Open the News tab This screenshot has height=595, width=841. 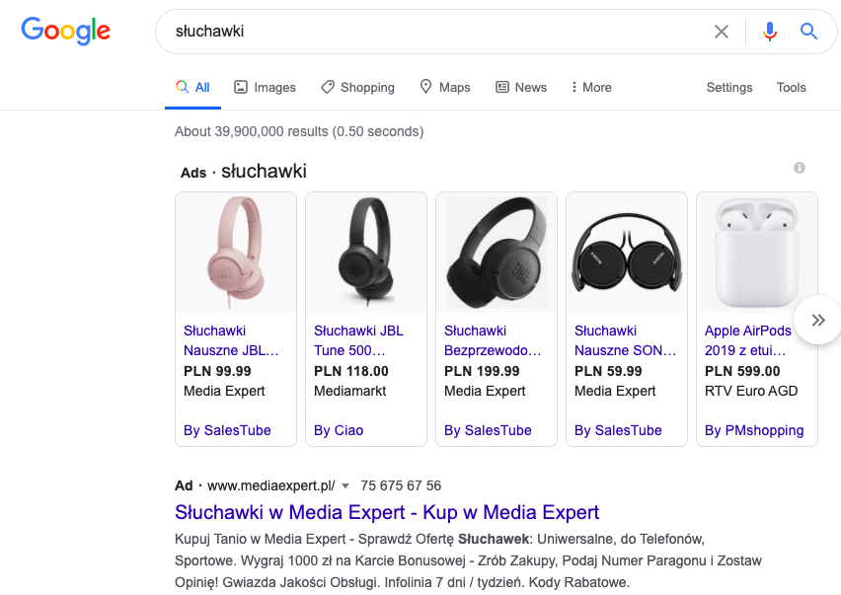point(521,88)
